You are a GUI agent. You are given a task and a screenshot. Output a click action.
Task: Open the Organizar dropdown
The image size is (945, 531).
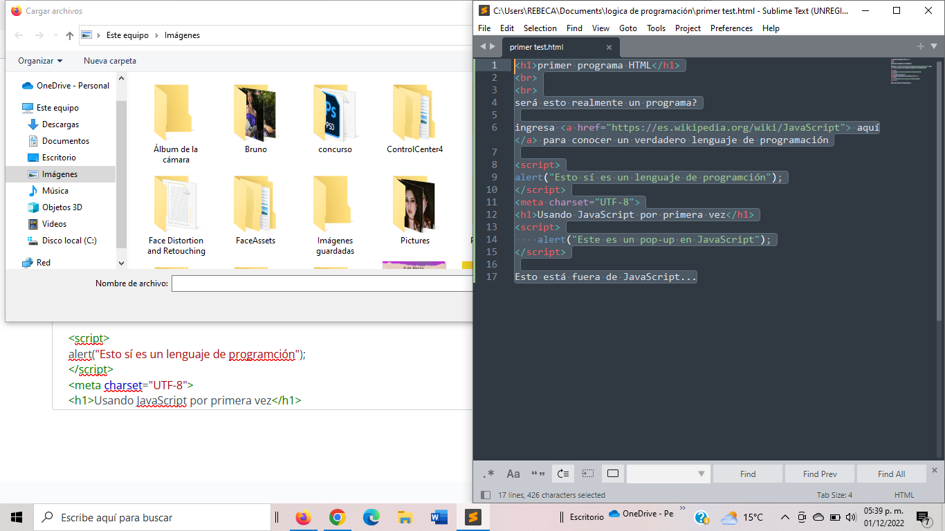coord(40,61)
